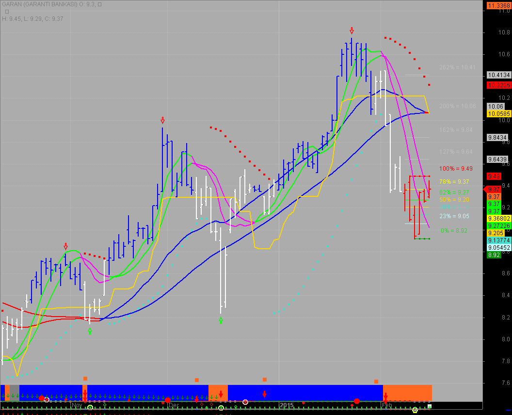The image size is (512, 415).
Task: Click the 2015 label on time axis
Action: (286, 405)
